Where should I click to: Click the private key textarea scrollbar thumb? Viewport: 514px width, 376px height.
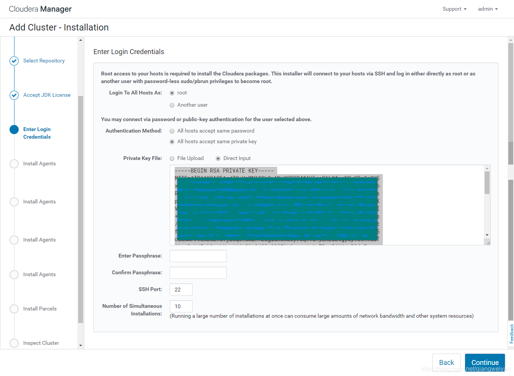(x=487, y=183)
